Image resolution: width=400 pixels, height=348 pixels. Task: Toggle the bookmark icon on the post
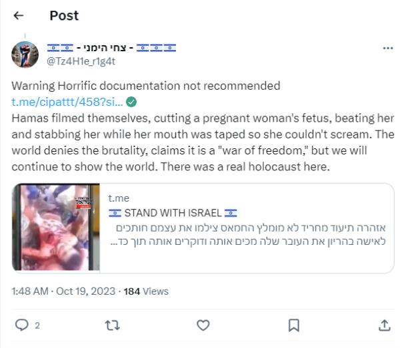pos(293,325)
